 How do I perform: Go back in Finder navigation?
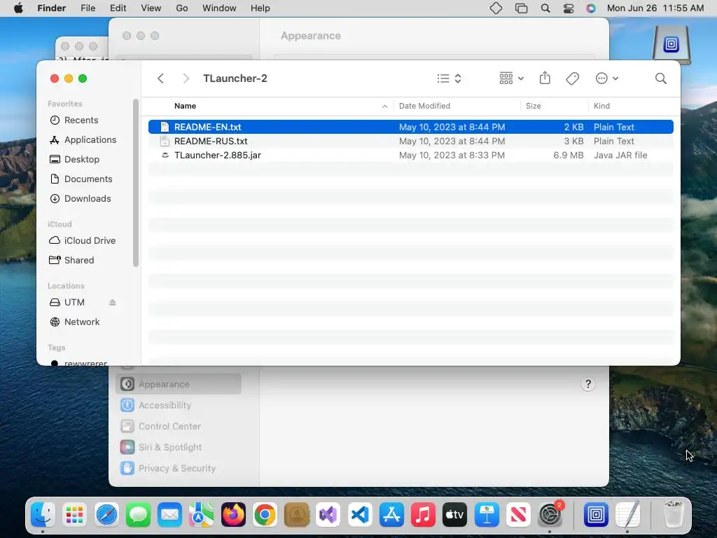(160, 78)
